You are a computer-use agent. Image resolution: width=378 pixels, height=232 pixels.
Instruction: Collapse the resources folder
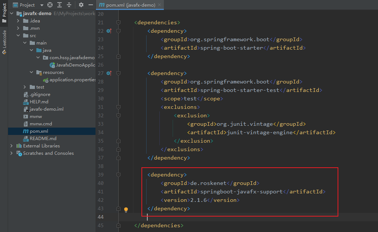tap(32, 72)
